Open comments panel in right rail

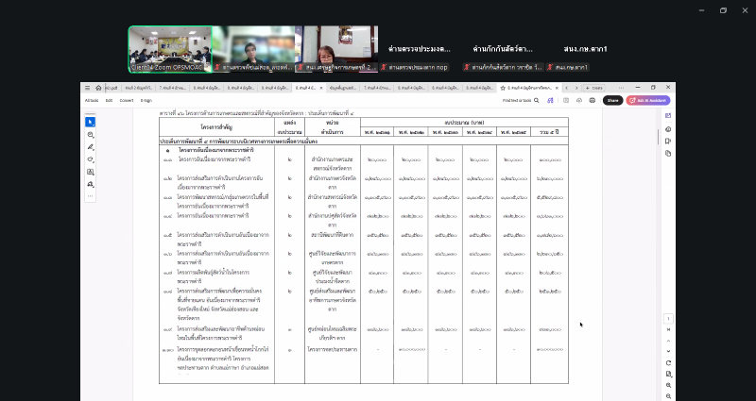[668, 129]
